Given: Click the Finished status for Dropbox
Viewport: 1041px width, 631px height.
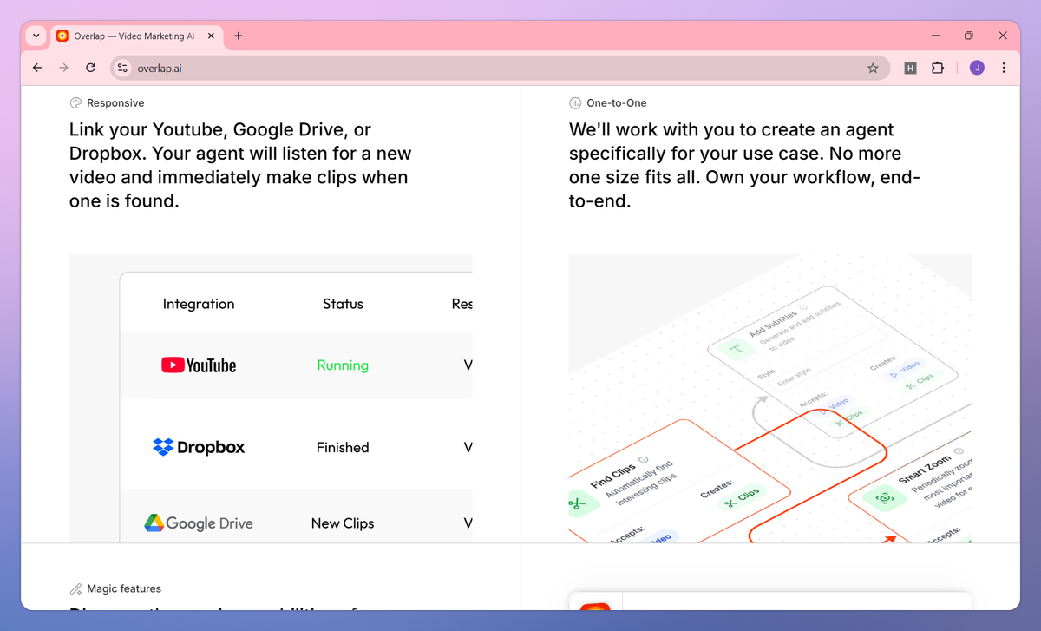Looking at the screenshot, I should 343,447.
